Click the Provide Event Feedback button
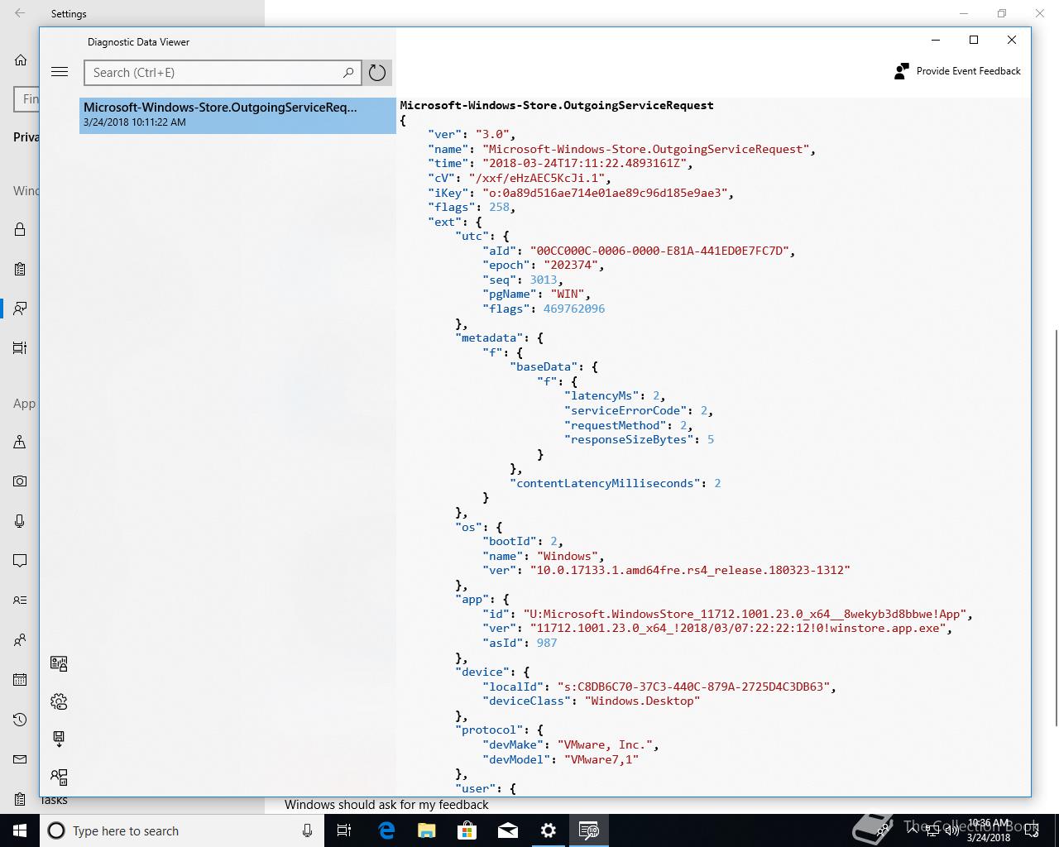Viewport: 1059px width, 847px height. coord(958,71)
